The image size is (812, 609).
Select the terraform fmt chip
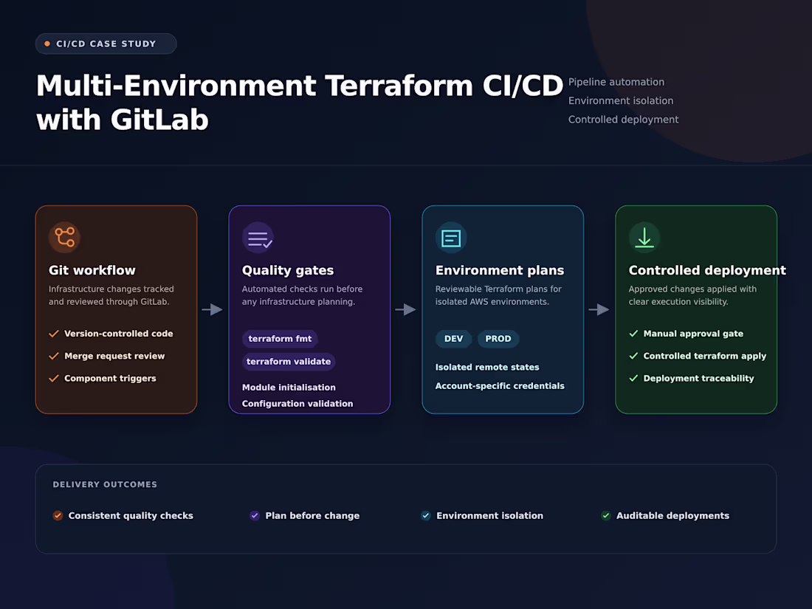tap(281, 339)
